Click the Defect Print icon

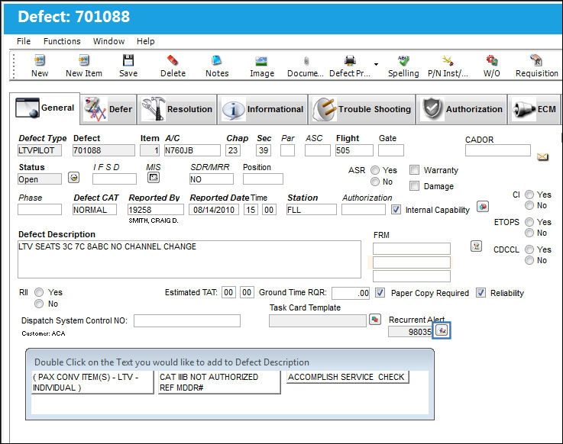350,60
